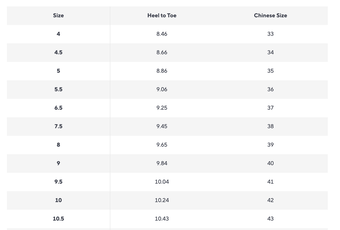Select the 9.06 heel to toe measurement
This screenshot has width=340, height=230.
(162, 89)
